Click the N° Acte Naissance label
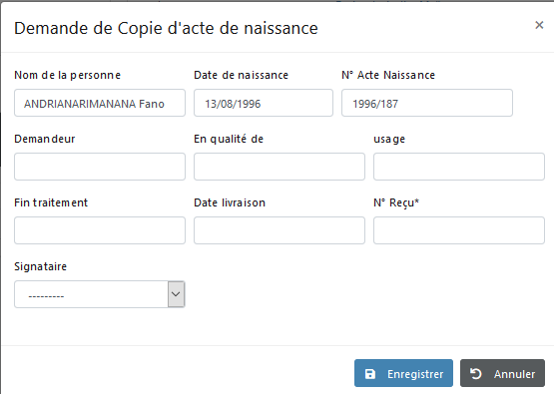The width and height of the screenshot is (554, 394). (388, 75)
